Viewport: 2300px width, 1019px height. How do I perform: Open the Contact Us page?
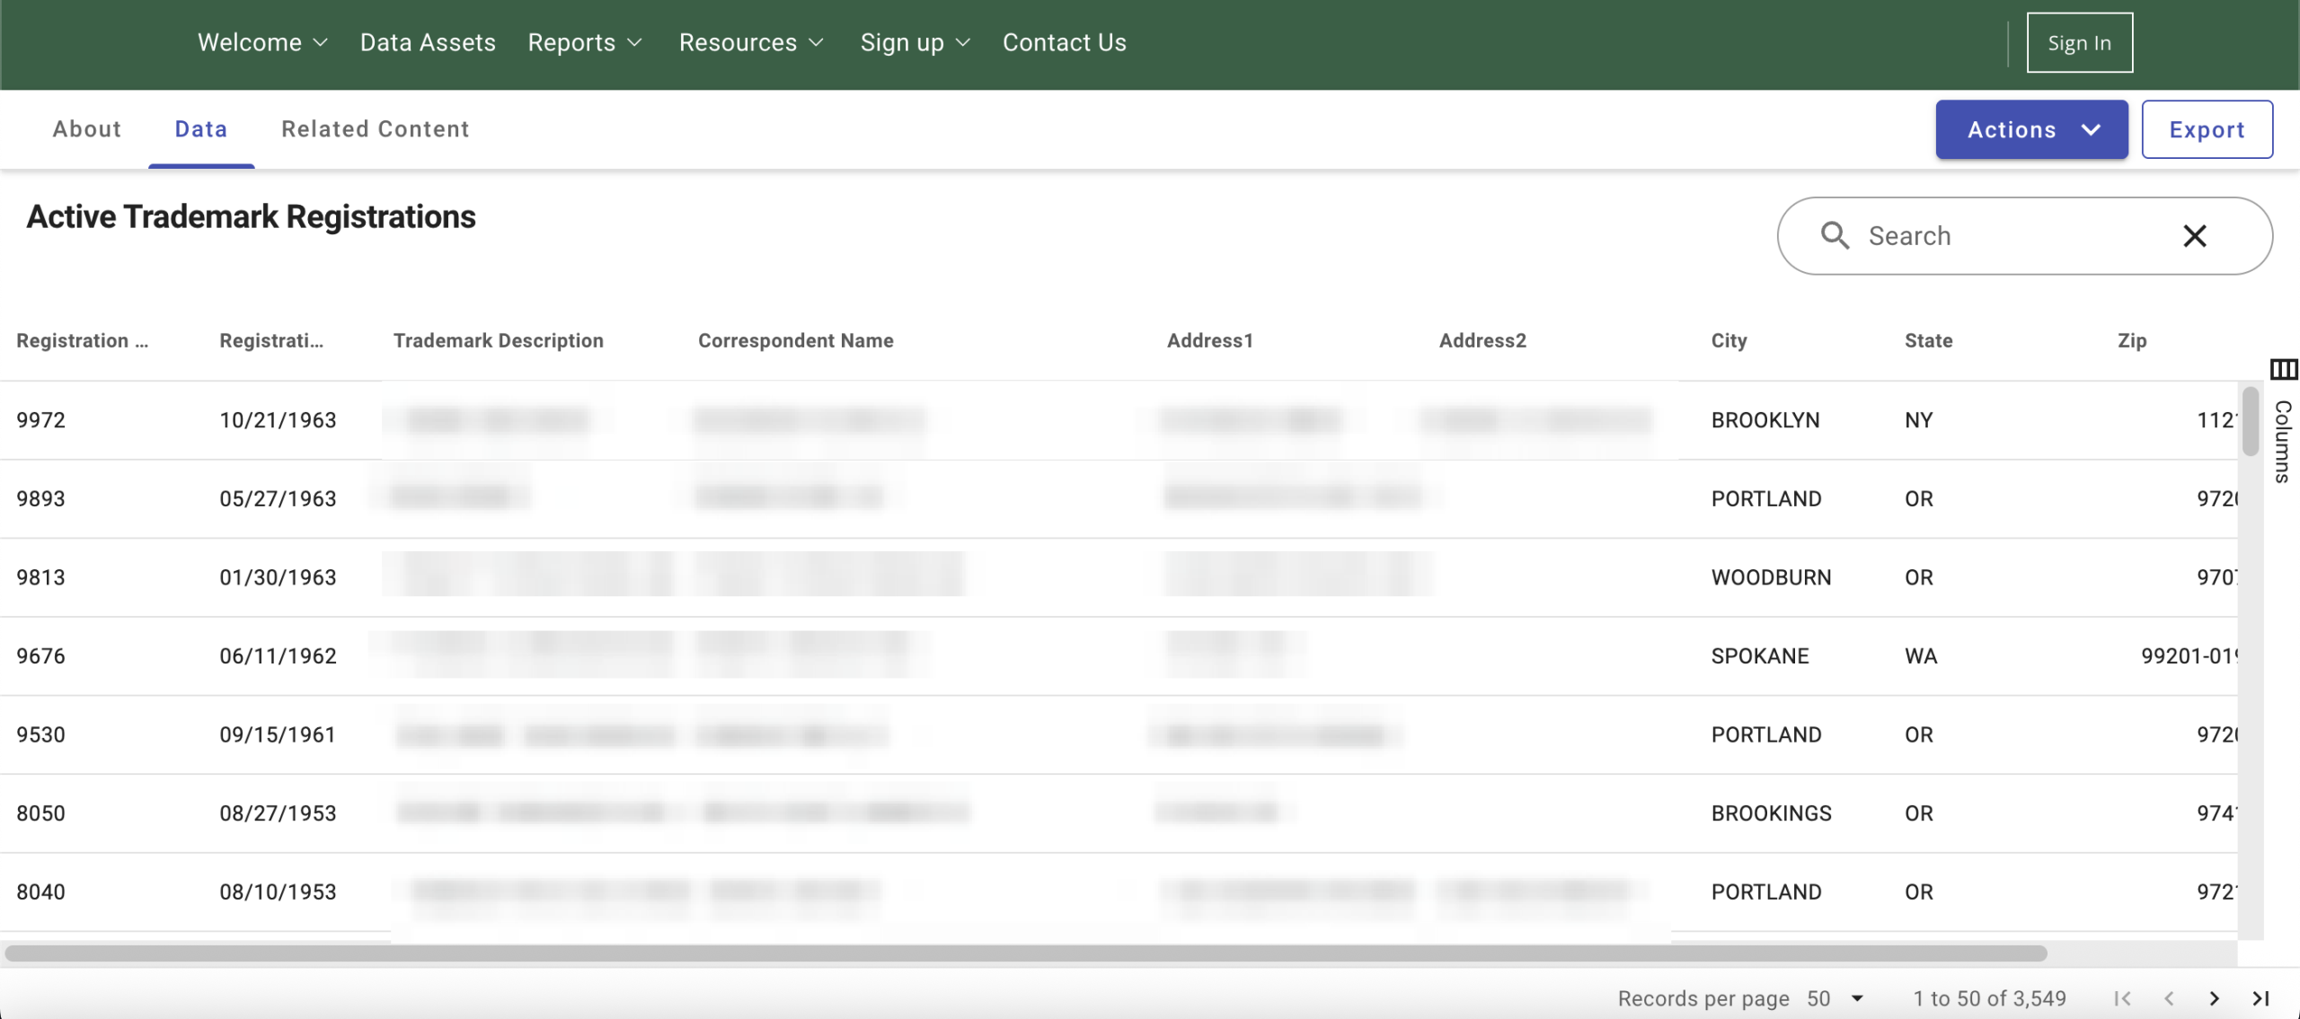click(1064, 42)
